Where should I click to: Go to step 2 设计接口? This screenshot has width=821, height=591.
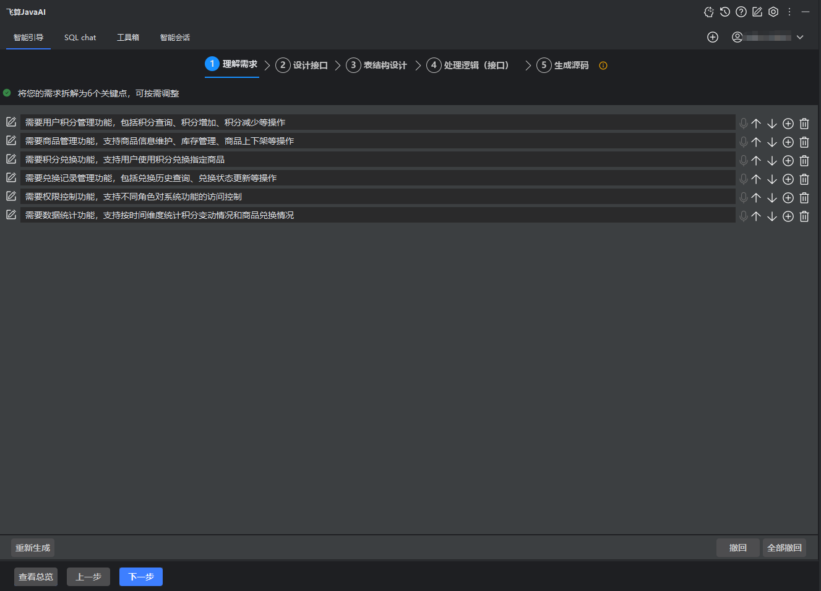tap(302, 65)
